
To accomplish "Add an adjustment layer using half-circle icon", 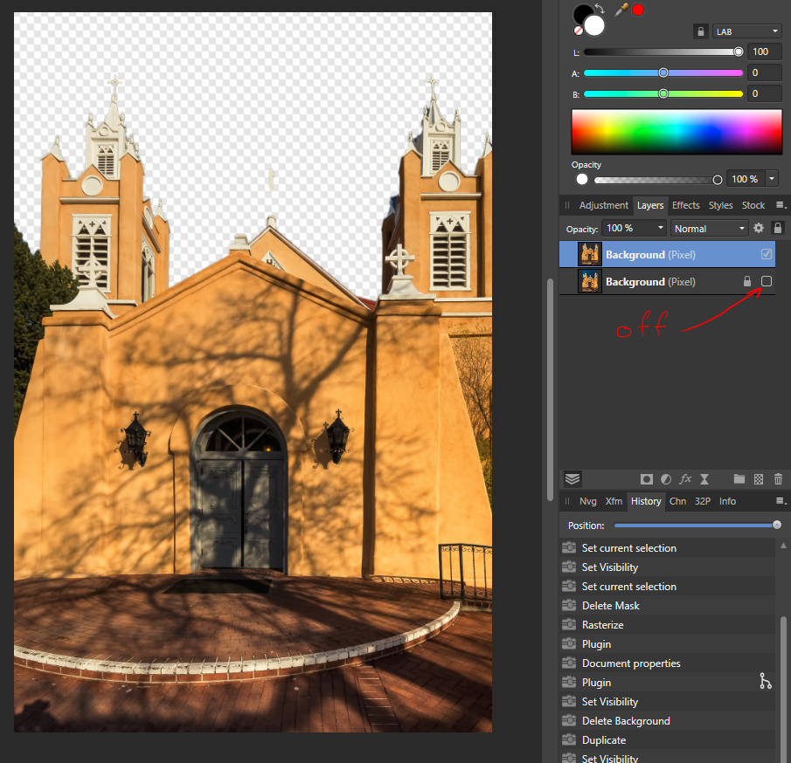I will (x=665, y=479).
